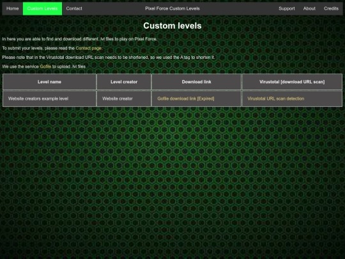Viewport: 345px width, 259px height.
Task: Click the Custom levels page heading
Action: click(x=172, y=26)
